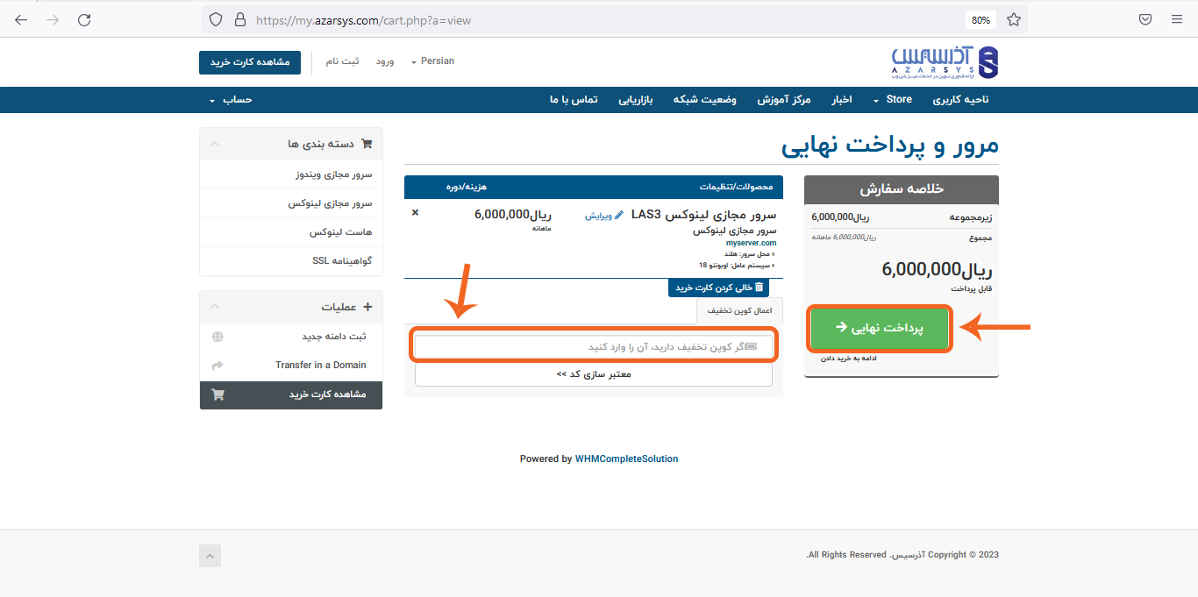
Task: Select سرور مجازی لینوکس sidebar category
Action: click(291, 203)
